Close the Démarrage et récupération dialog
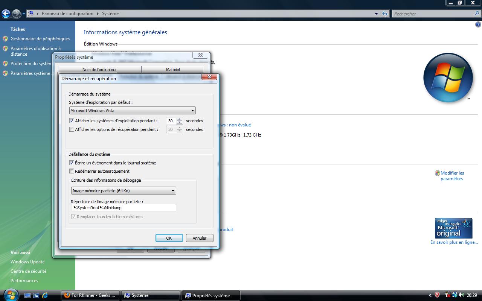Image resolution: width=482 pixels, height=301 pixels. click(209, 77)
